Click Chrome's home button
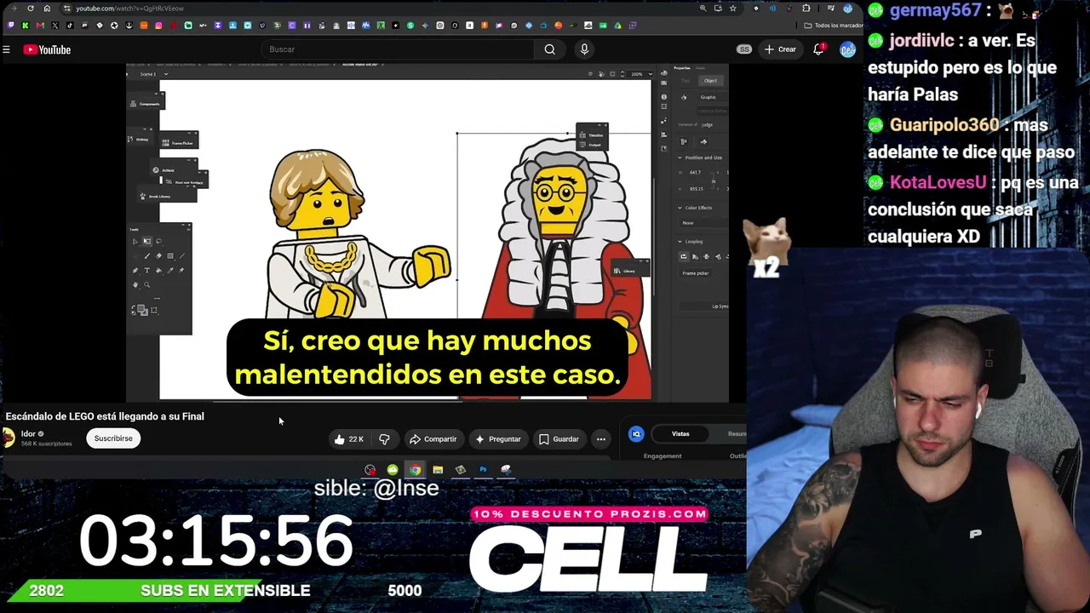 click(47, 9)
